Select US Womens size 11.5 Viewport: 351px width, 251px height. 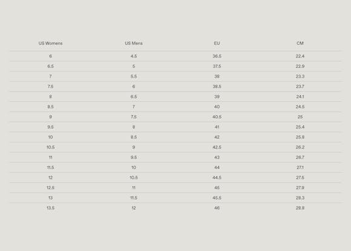(x=50, y=167)
